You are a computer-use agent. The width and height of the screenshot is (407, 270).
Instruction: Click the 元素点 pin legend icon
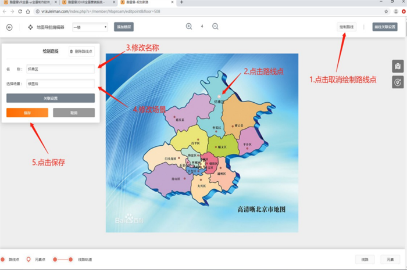click(x=28, y=260)
